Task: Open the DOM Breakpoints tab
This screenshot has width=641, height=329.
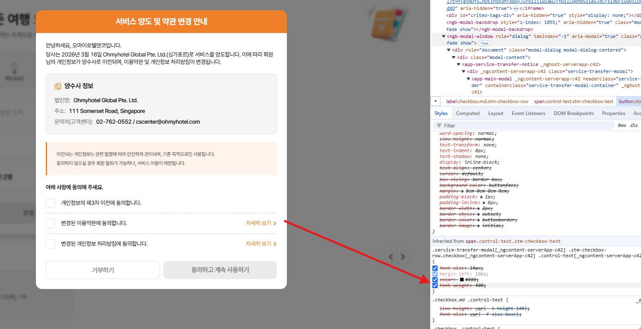Action: [x=574, y=113]
